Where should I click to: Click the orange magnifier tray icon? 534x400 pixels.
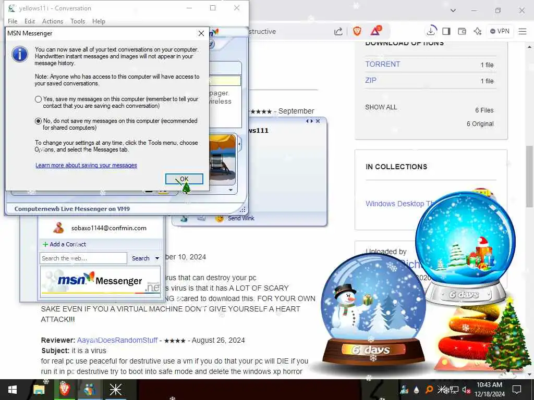coord(429,390)
